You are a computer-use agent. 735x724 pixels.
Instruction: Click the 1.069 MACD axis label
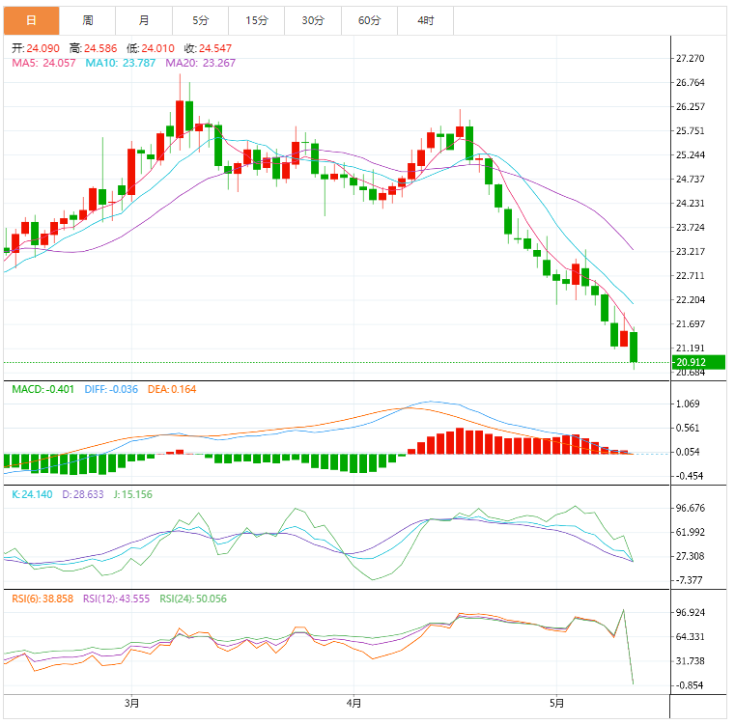click(688, 404)
